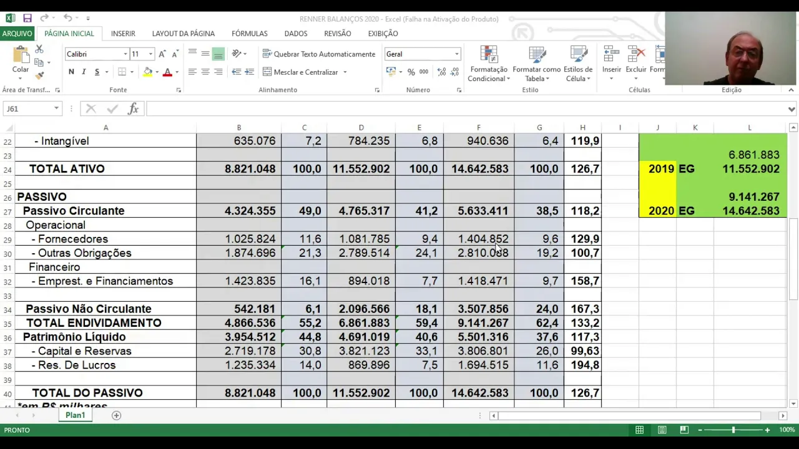Apply percent style icon
This screenshot has width=799, height=449.
click(411, 72)
